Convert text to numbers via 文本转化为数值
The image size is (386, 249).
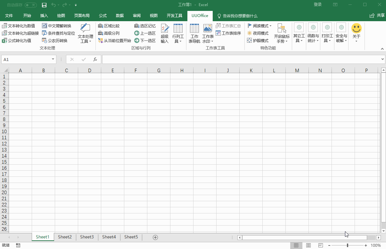pyautogui.click(x=19, y=26)
